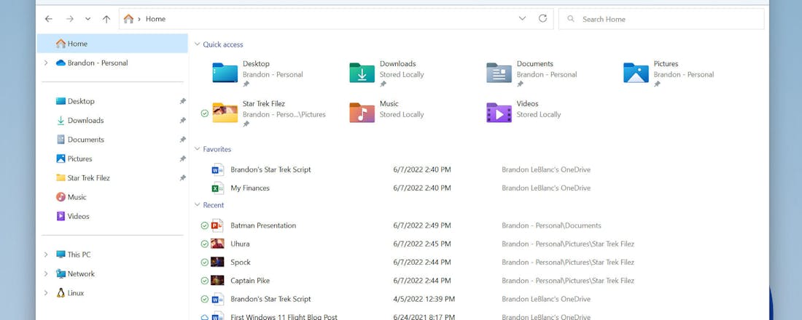Open Brandon - Personal in sidebar
The image size is (802, 320).
point(98,63)
